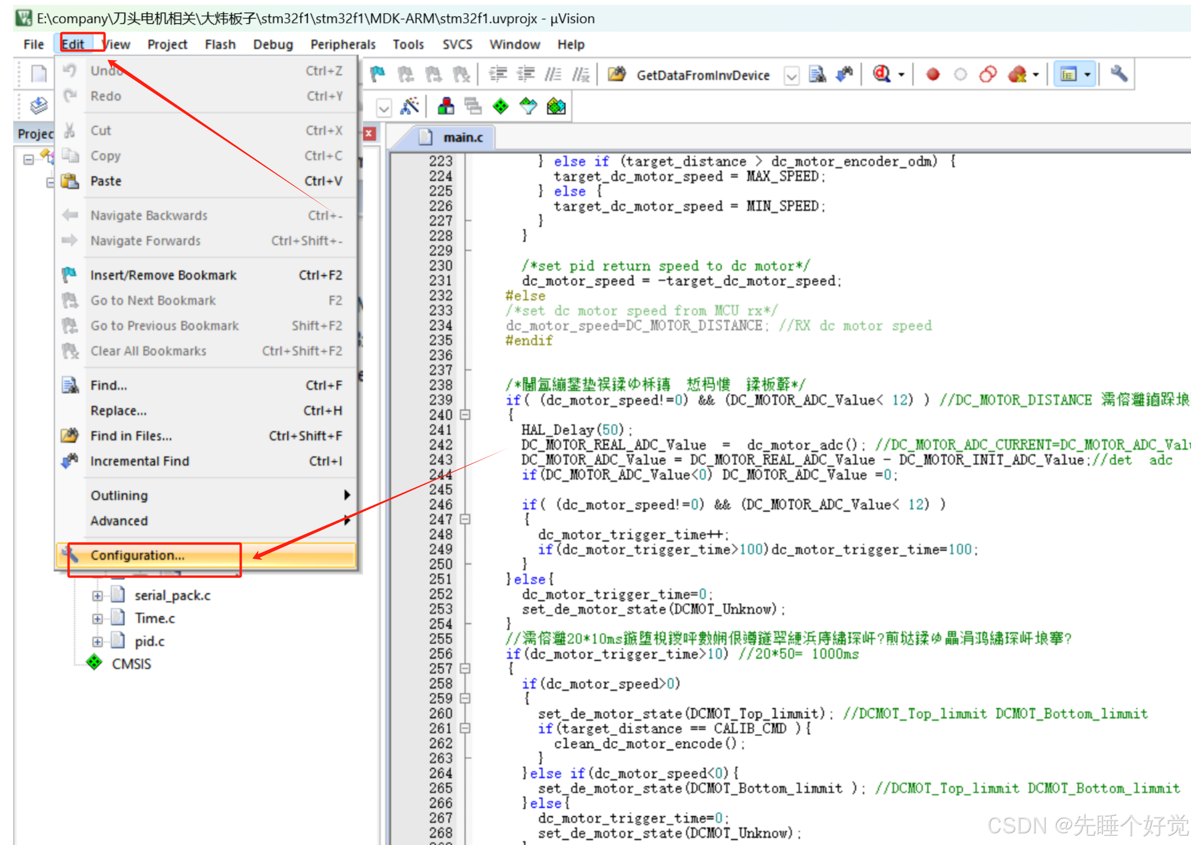This screenshot has width=1191, height=845.
Task: Launch Pack Installer icon
Action: click(556, 106)
